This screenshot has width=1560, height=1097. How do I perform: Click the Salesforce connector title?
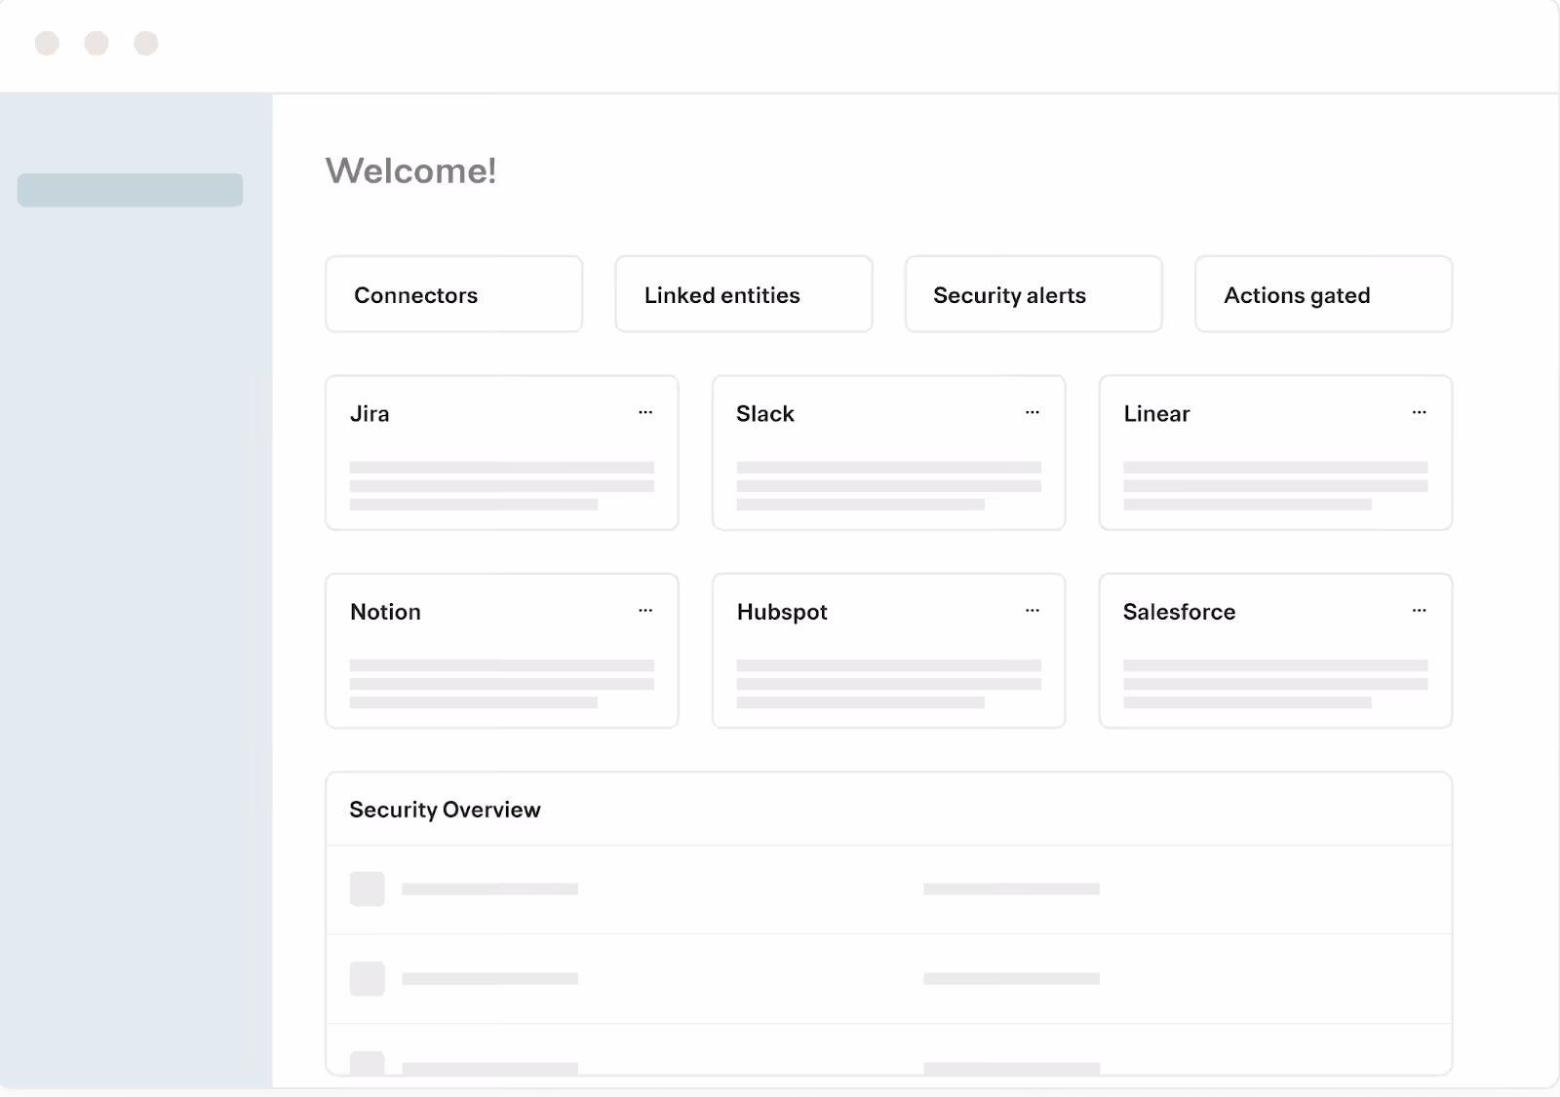pos(1179,612)
